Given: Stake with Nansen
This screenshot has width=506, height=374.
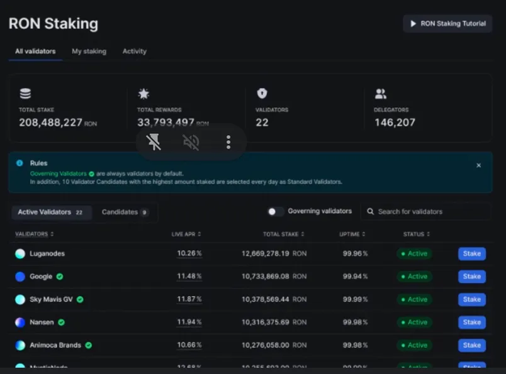Looking at the screenshot, I should point(472,322).
